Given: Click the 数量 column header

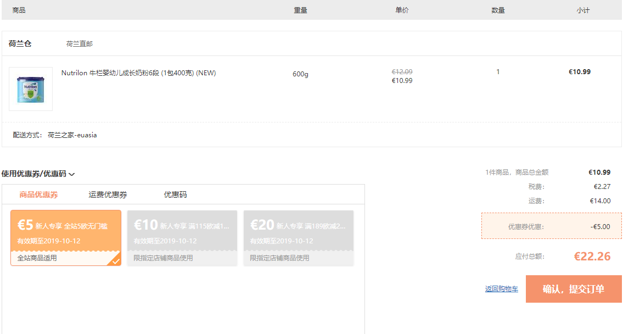Looking at the screenshot, I should [x=498, y=10].
